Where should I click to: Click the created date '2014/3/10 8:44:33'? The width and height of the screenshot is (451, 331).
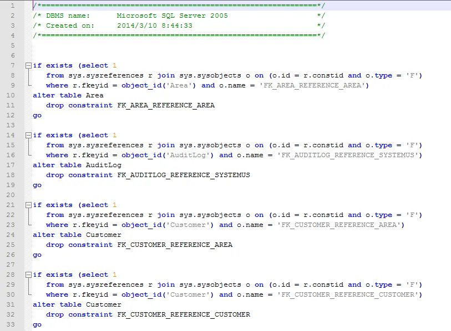(x=155, y=25)
